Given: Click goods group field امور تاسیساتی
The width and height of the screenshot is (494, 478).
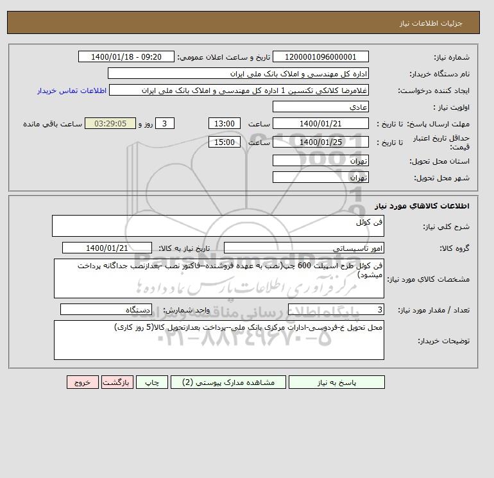Looking at the screenshot, I should click(303, 248).
